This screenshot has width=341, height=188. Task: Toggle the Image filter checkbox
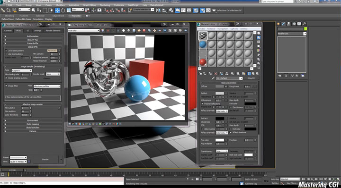point(6,86)
